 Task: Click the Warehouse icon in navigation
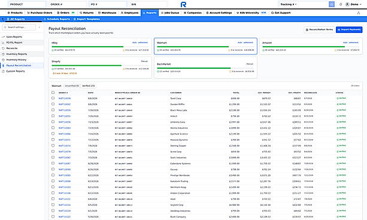point(99,13)
